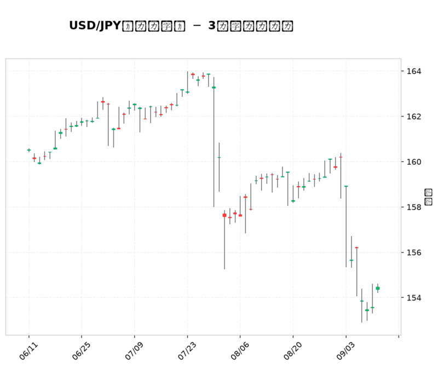Select the red candle at the 163.9 high

193,74
